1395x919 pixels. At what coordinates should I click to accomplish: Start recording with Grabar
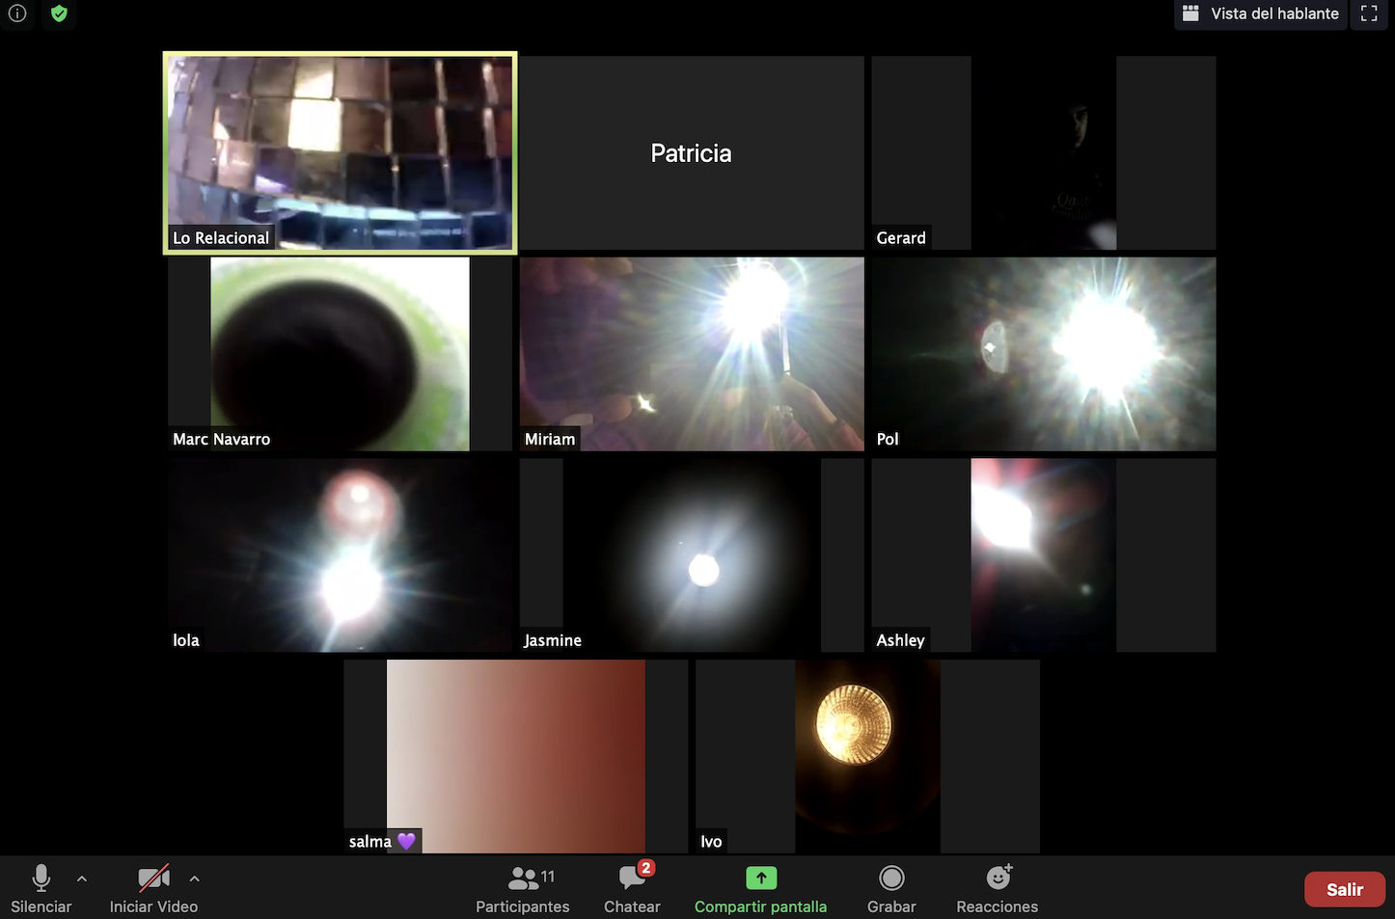click(x=891, y=889)
